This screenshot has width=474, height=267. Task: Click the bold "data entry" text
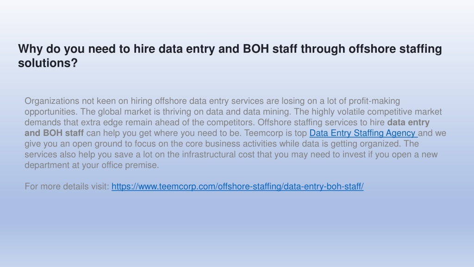(408, 122)
